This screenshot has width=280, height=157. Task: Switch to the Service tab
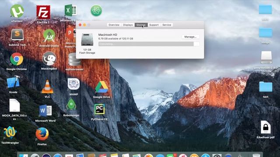167,25
